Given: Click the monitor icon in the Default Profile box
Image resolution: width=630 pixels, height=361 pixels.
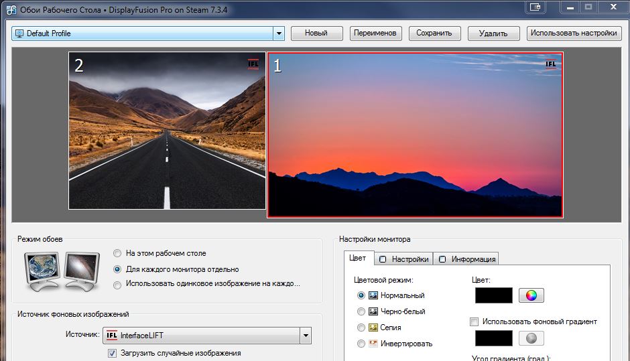Looking at the screenshot, I should 19,33.
